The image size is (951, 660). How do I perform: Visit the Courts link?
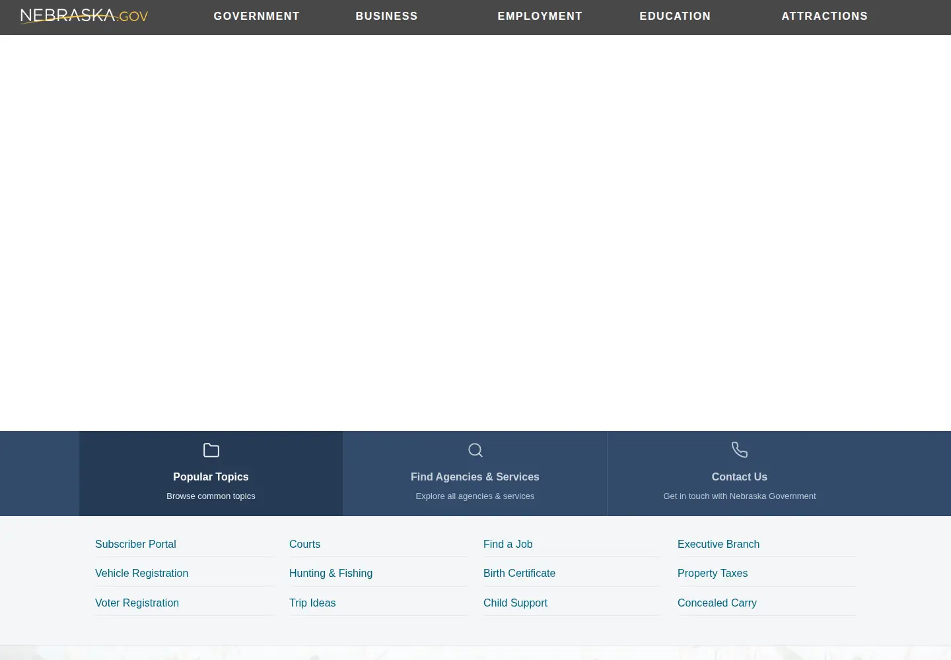pyautogui.click(x=304, y=544)
